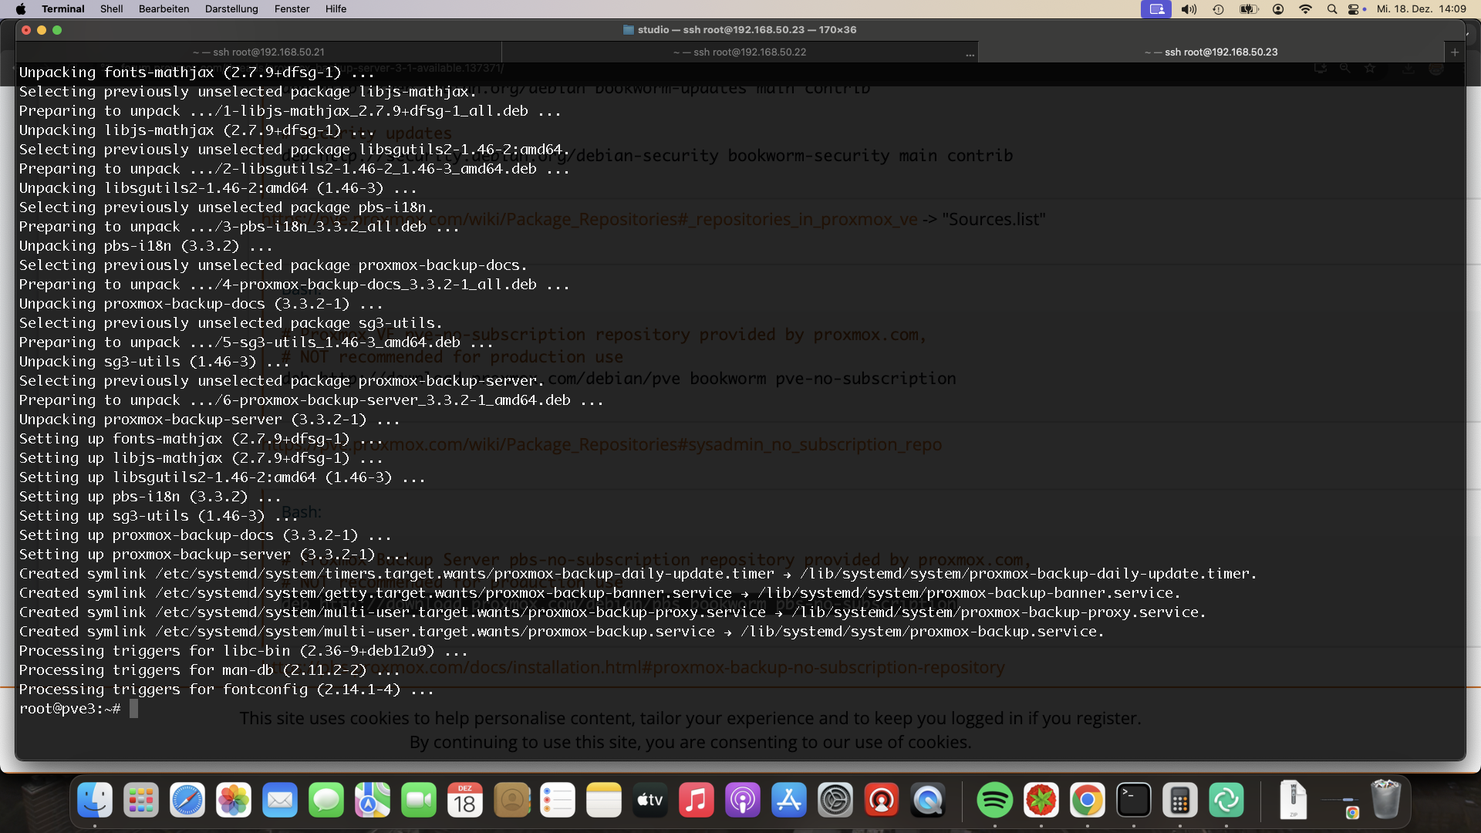The height and width of the screenshot is (833, 1481).
Task: Click the search Spotlight icon in menu bar
Action: coord(1330,9)
